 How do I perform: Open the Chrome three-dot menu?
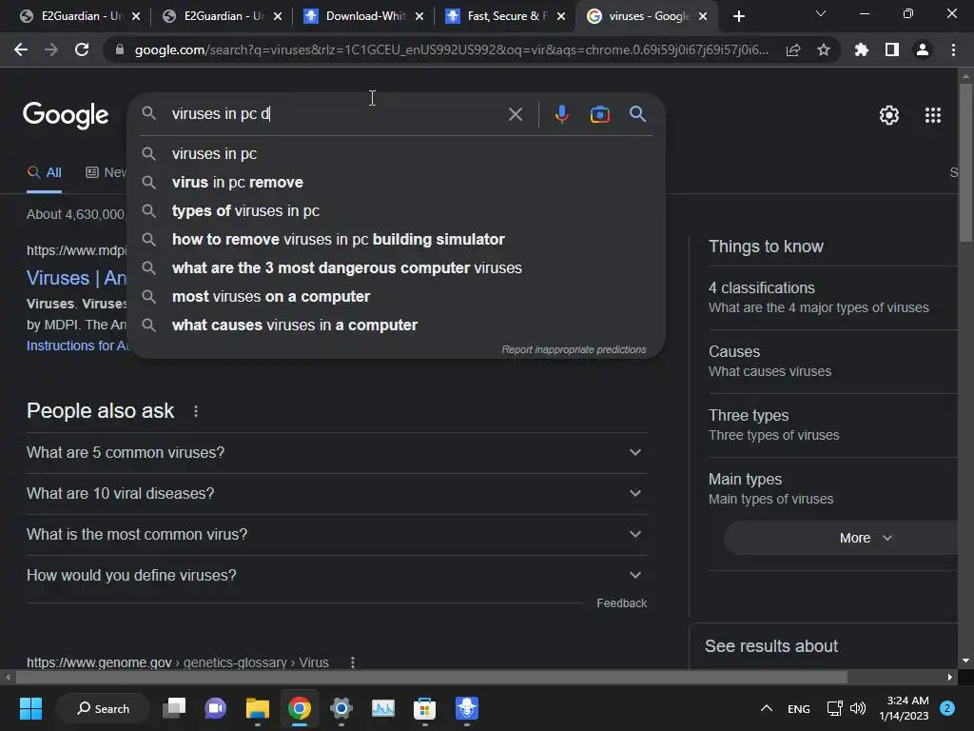tap(953, 49)
